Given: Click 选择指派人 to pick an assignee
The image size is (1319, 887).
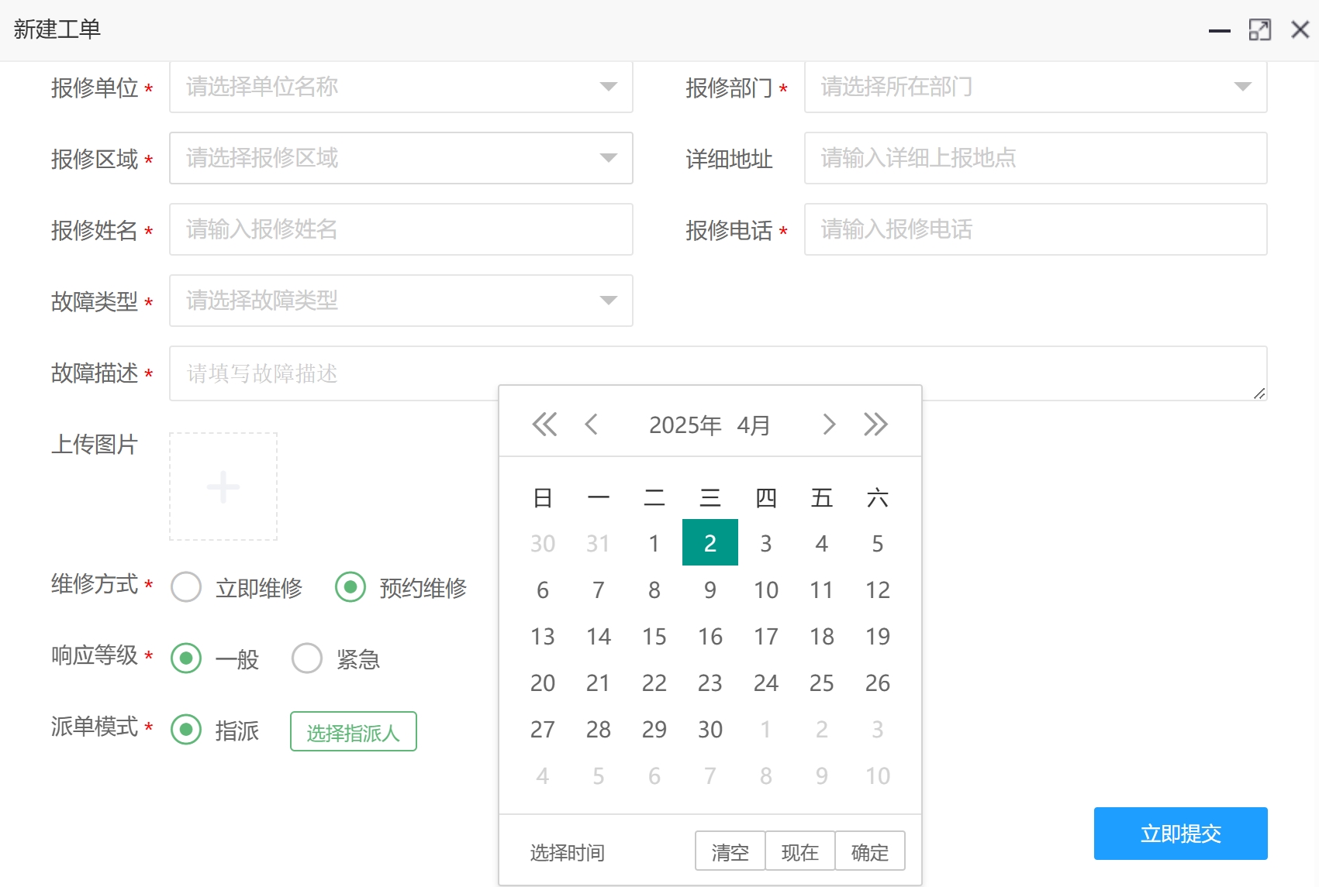Looking at the screenshot, I should tap(353, 731).
